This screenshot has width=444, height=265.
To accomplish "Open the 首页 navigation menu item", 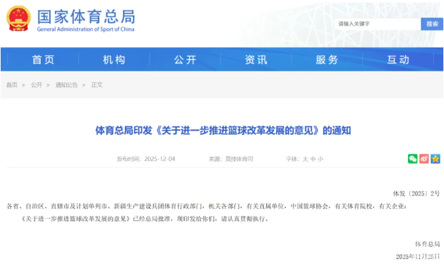I will (x=43, y=60).
